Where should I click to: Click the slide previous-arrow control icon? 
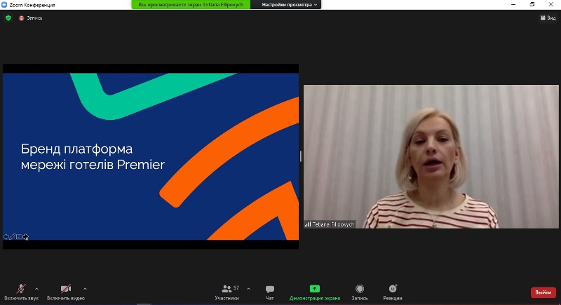point(6,237)
